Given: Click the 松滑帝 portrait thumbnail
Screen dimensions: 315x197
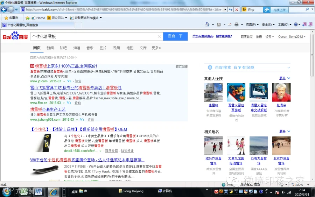Looking at the screenshot, I should tap(281, 92).
